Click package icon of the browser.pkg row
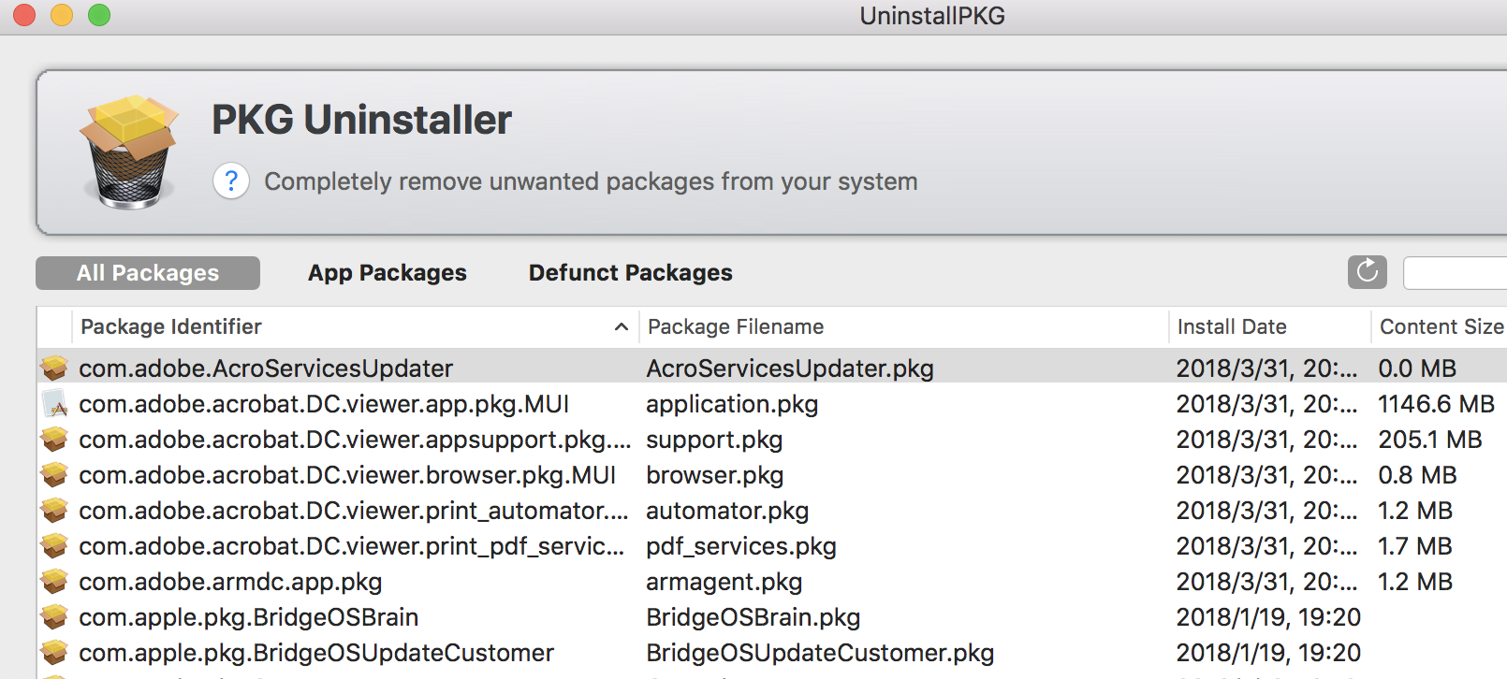The image size is (1507, 679). [54, 475]
